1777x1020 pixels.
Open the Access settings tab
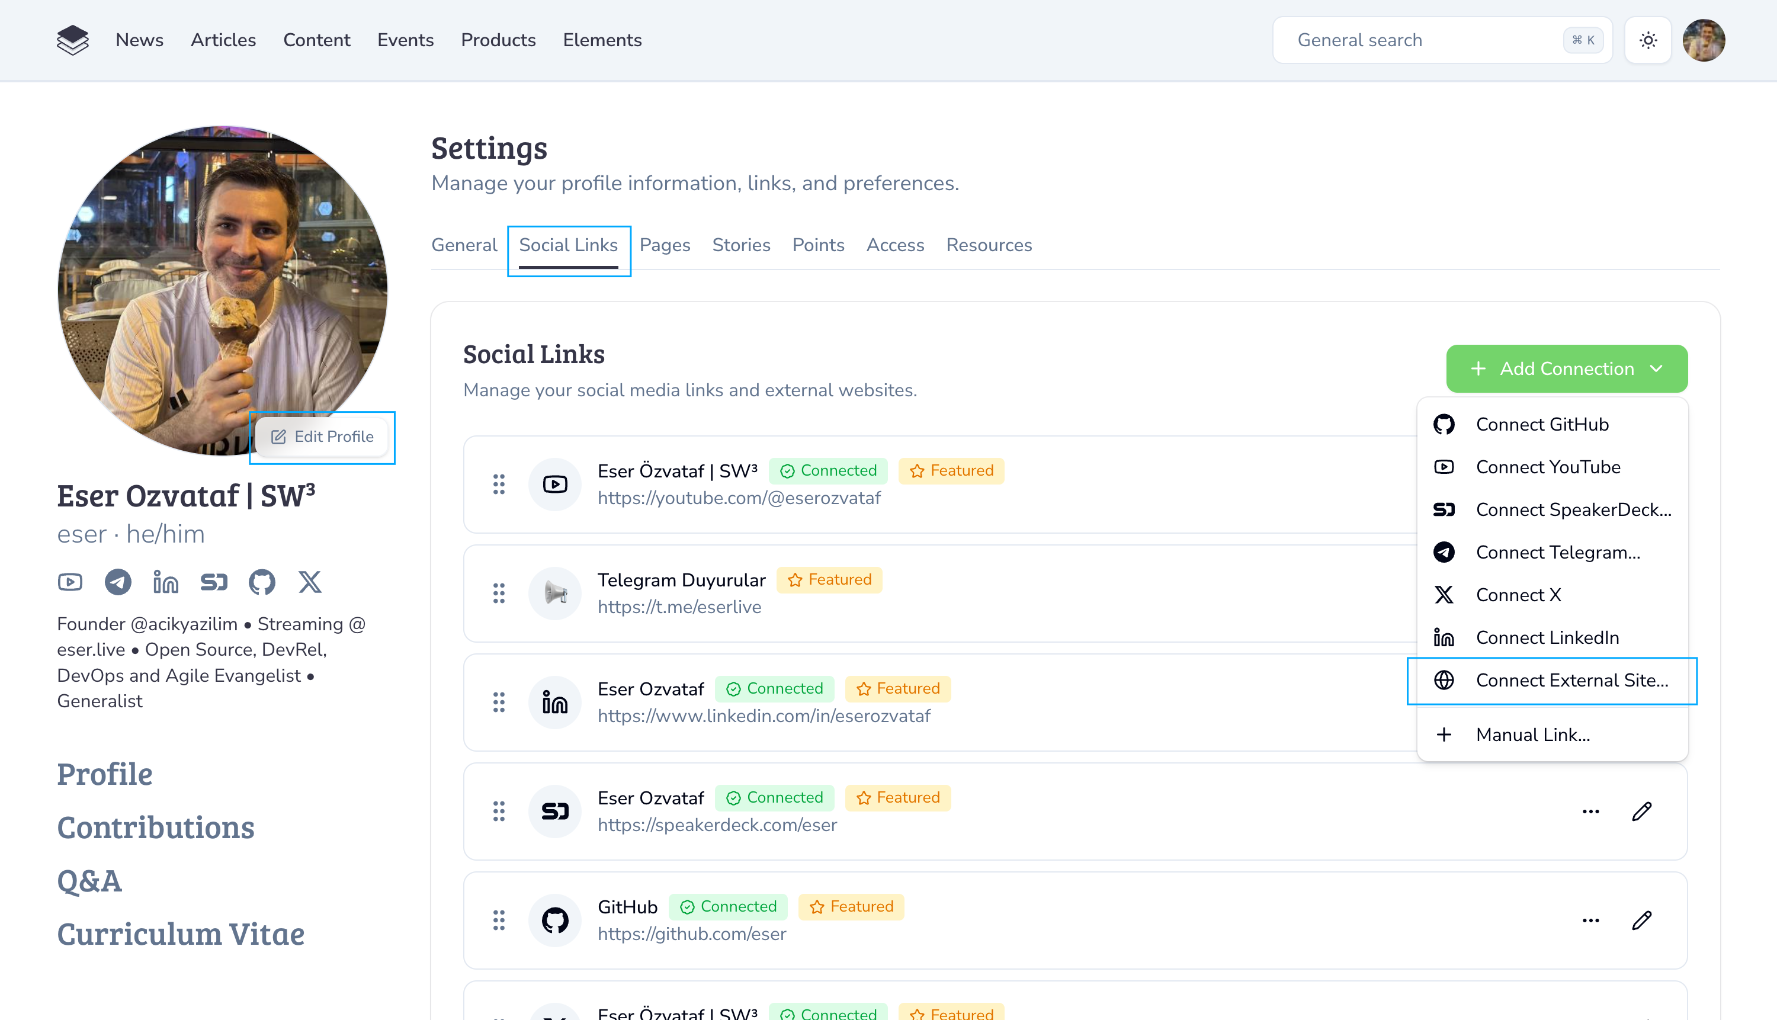click(894, 245)
